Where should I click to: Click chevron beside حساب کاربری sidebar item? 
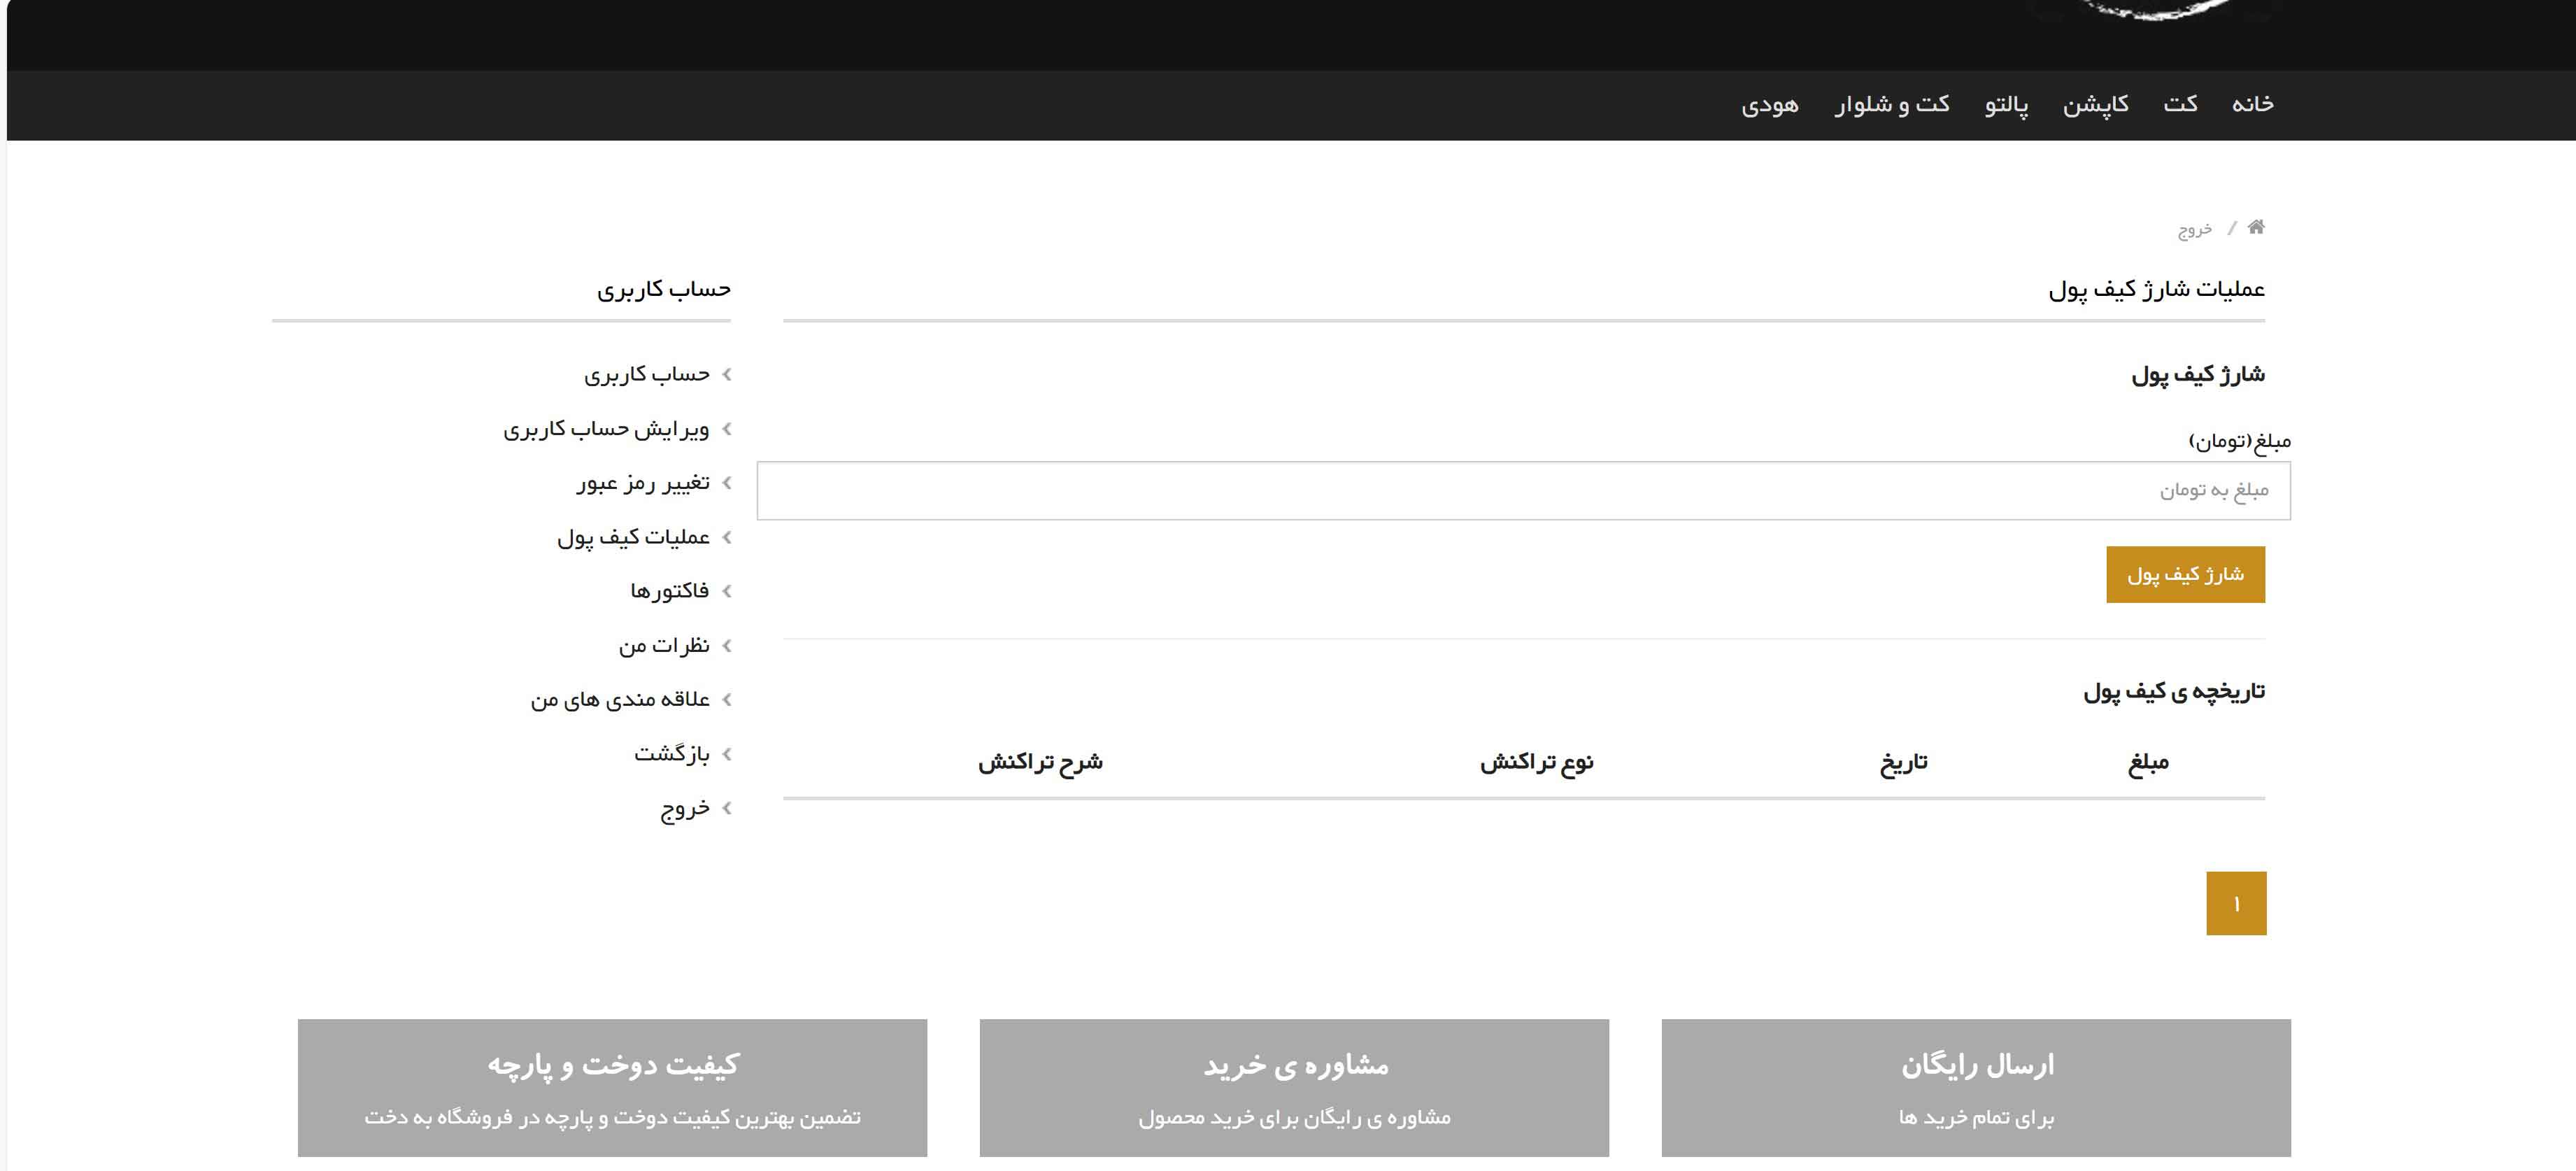[x=727, y=374]
